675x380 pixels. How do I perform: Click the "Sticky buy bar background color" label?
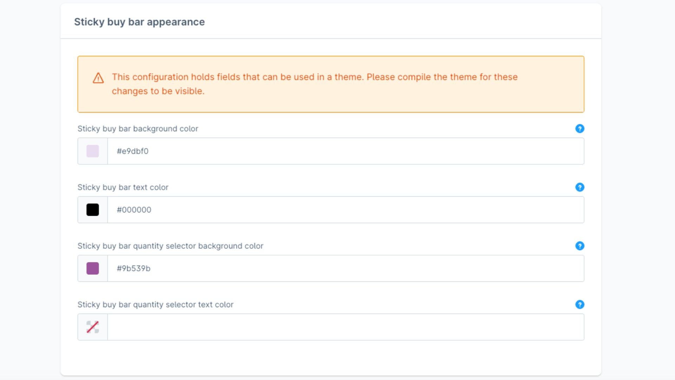click(x=138, y=129)
